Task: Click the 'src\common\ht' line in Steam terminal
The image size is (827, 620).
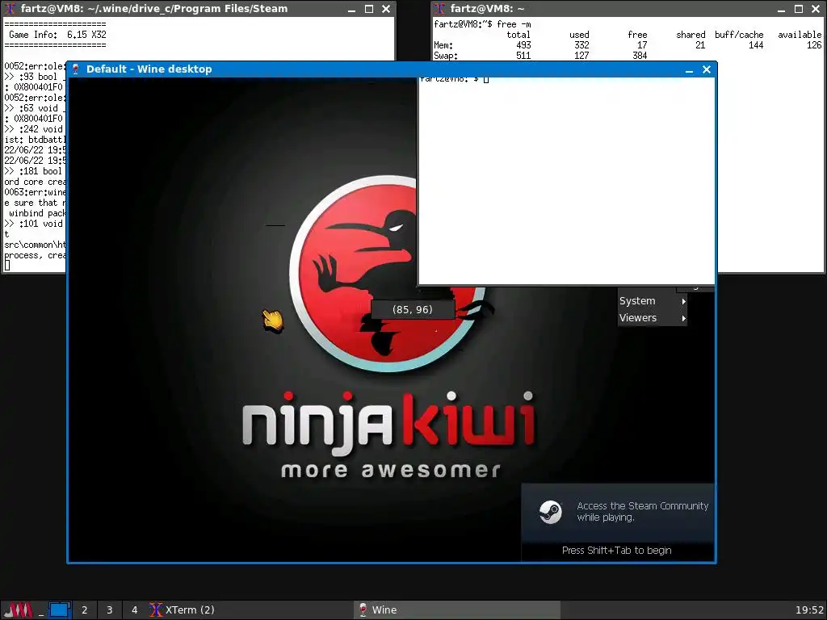Action: click(x=35, y=245)
